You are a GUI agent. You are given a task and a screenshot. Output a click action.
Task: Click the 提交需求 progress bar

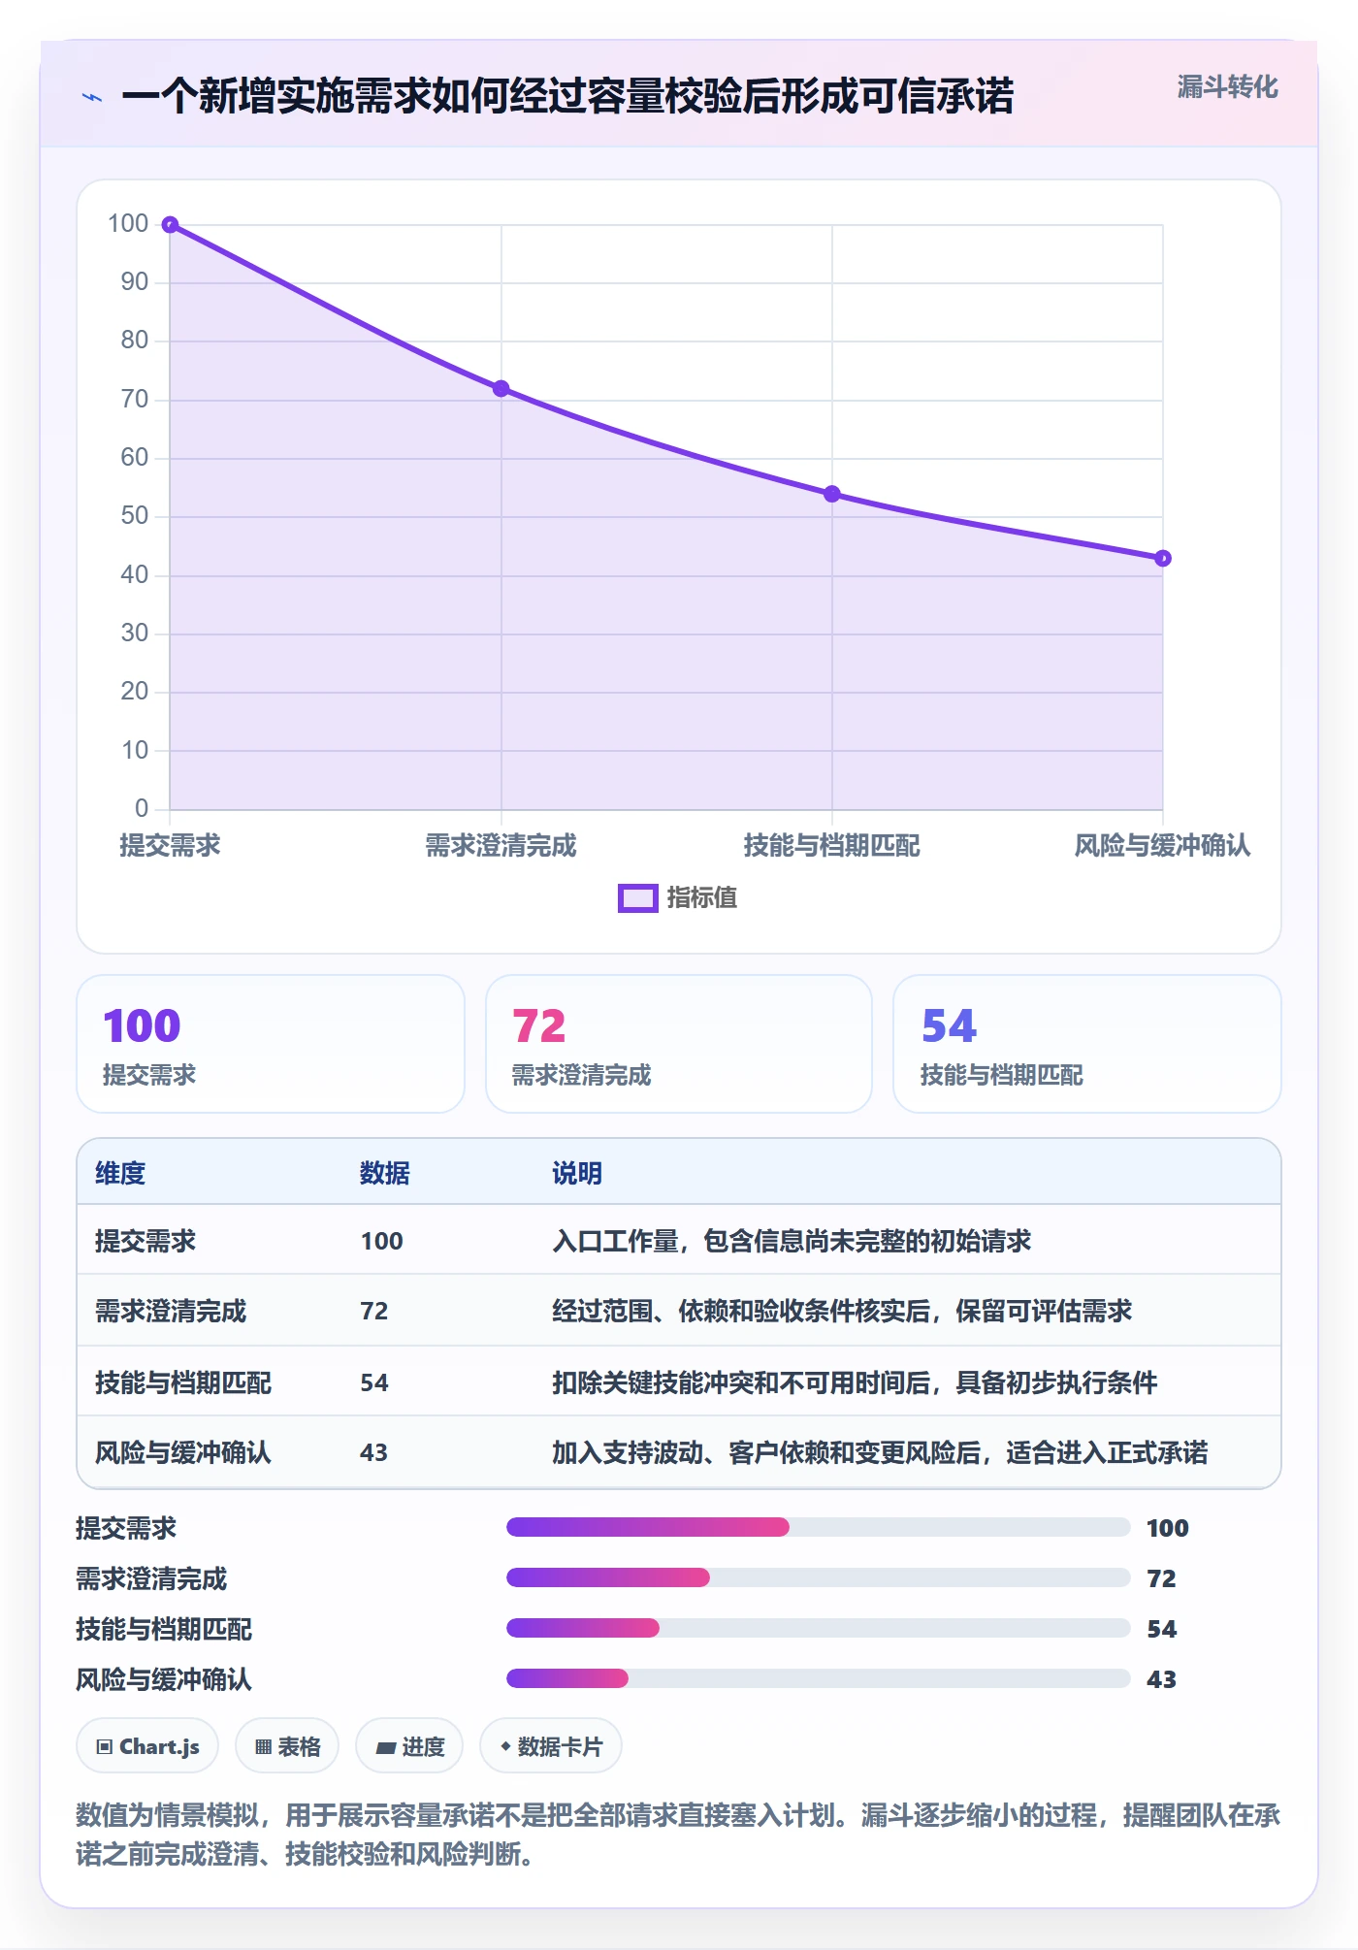click(818, 1527)
